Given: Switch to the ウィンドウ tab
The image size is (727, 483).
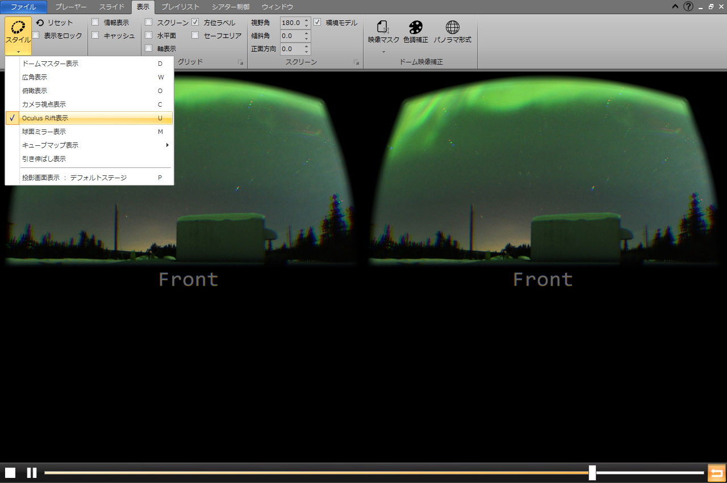Looking at the screenshot, I should (278, 7).
